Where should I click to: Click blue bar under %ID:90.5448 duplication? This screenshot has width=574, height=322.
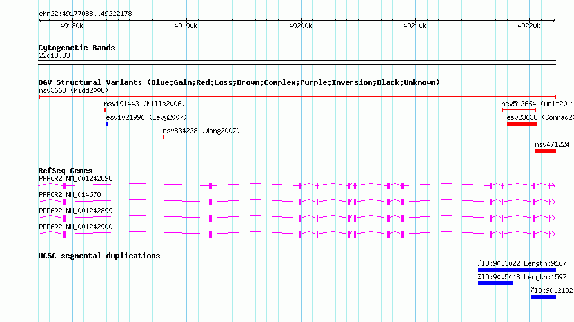[496, 283]
